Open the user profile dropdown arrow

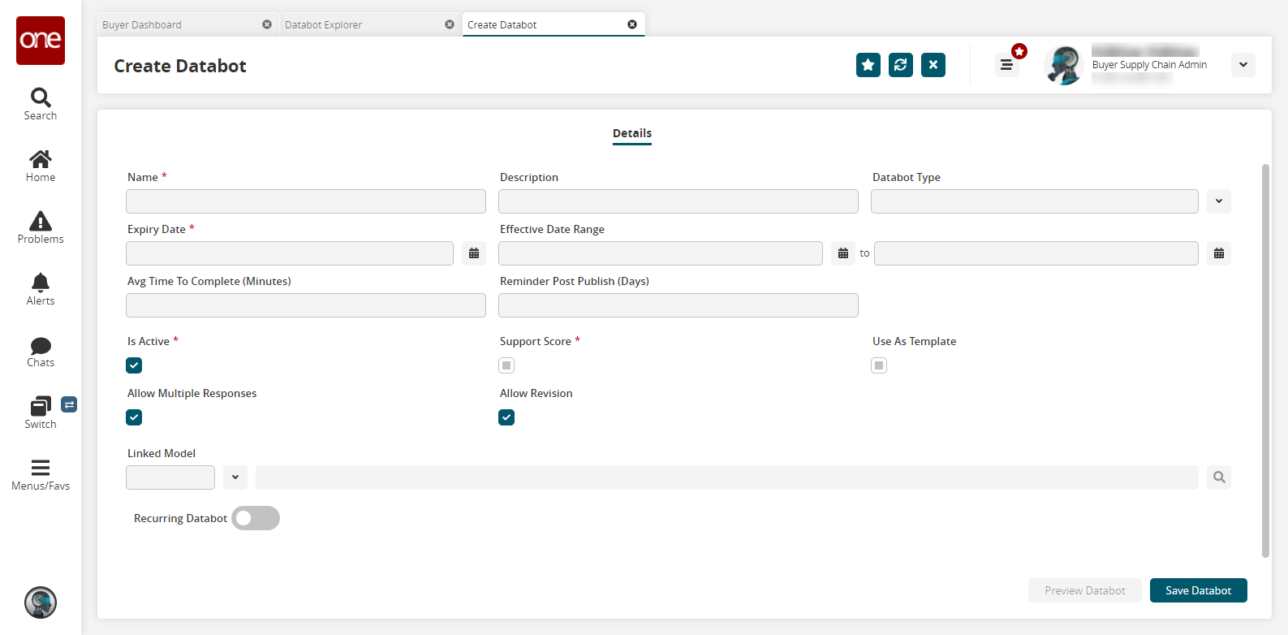click(x=1243, y=65)
